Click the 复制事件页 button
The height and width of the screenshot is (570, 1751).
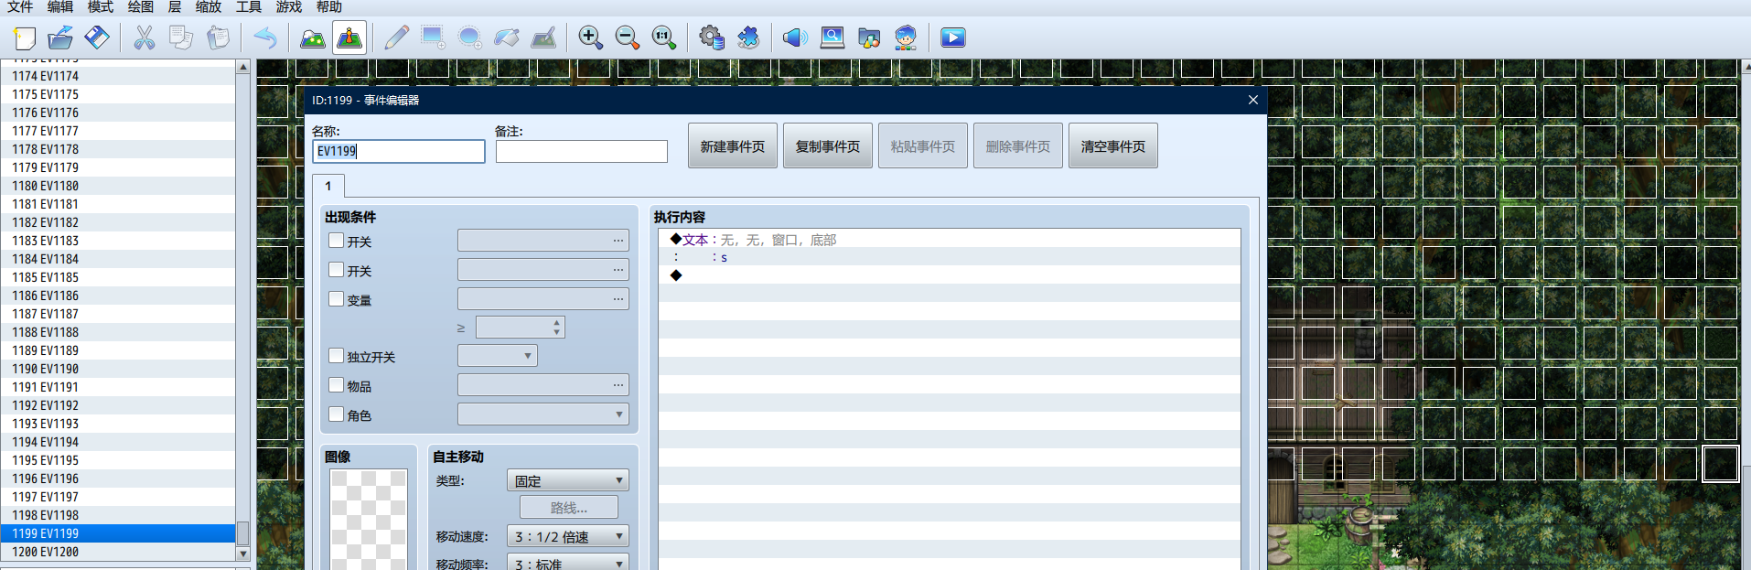click(x=828, y=146)
